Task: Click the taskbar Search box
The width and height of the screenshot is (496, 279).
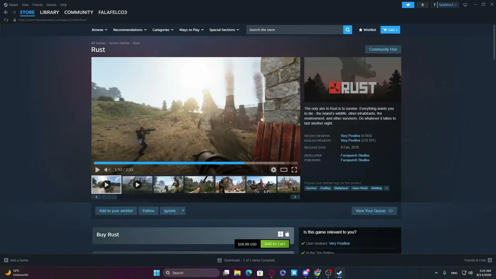Action: [x=191, y=273]
